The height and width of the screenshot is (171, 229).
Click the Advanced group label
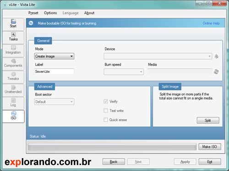(x=44, y=87)
